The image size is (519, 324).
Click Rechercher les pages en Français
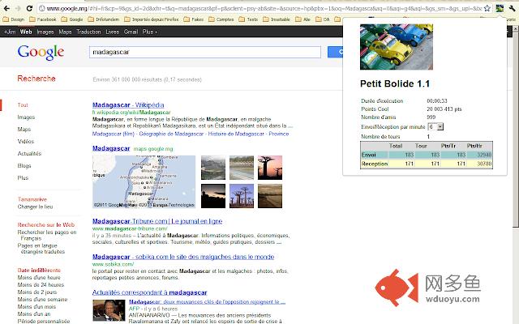tap(47, 236)
